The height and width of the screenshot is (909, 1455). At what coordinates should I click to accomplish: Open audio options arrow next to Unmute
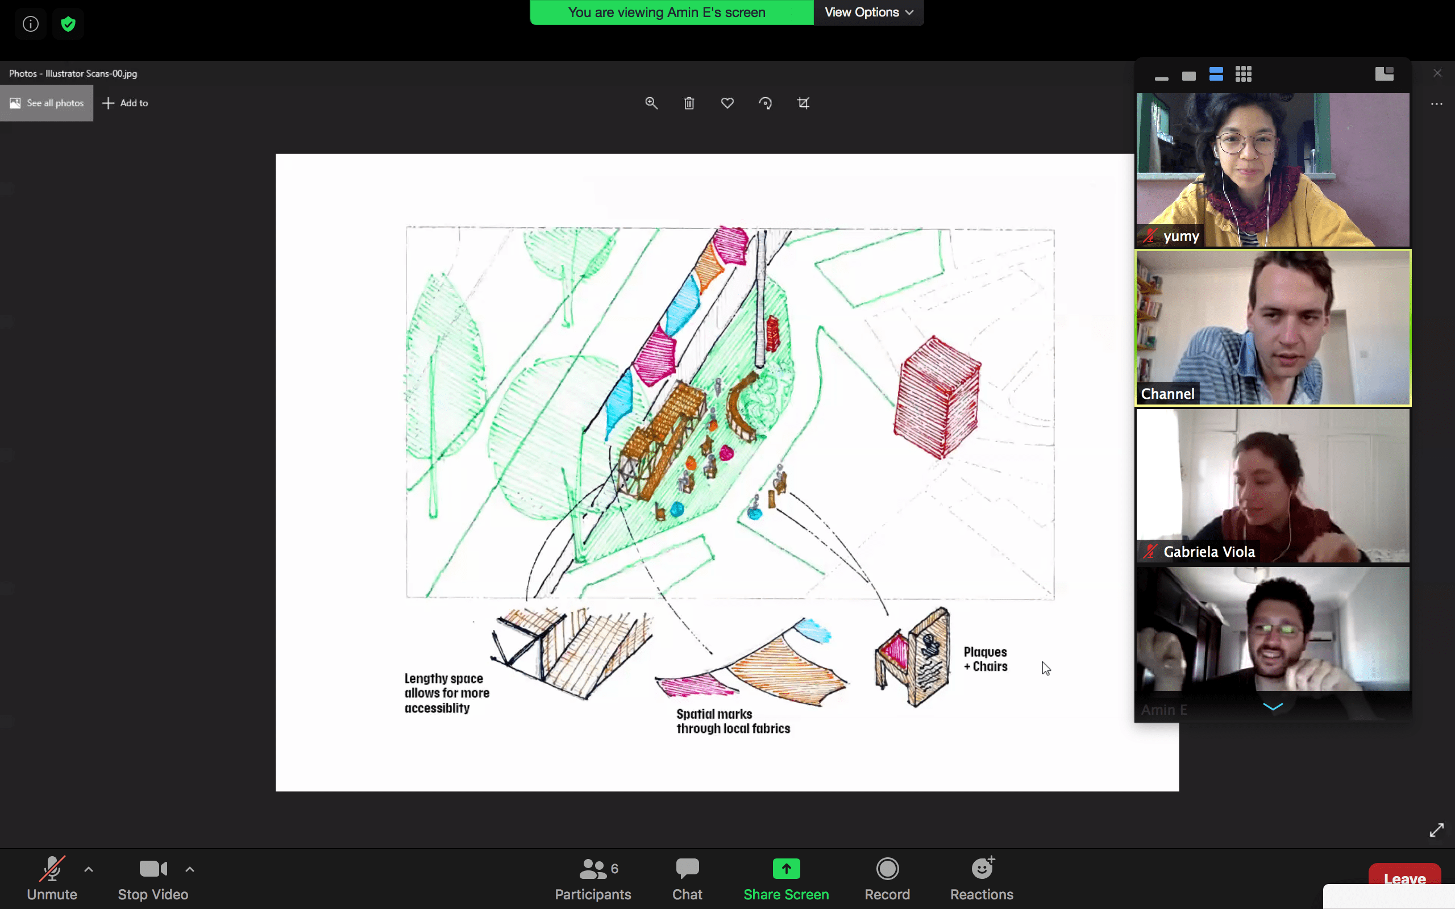coord(89,869)
